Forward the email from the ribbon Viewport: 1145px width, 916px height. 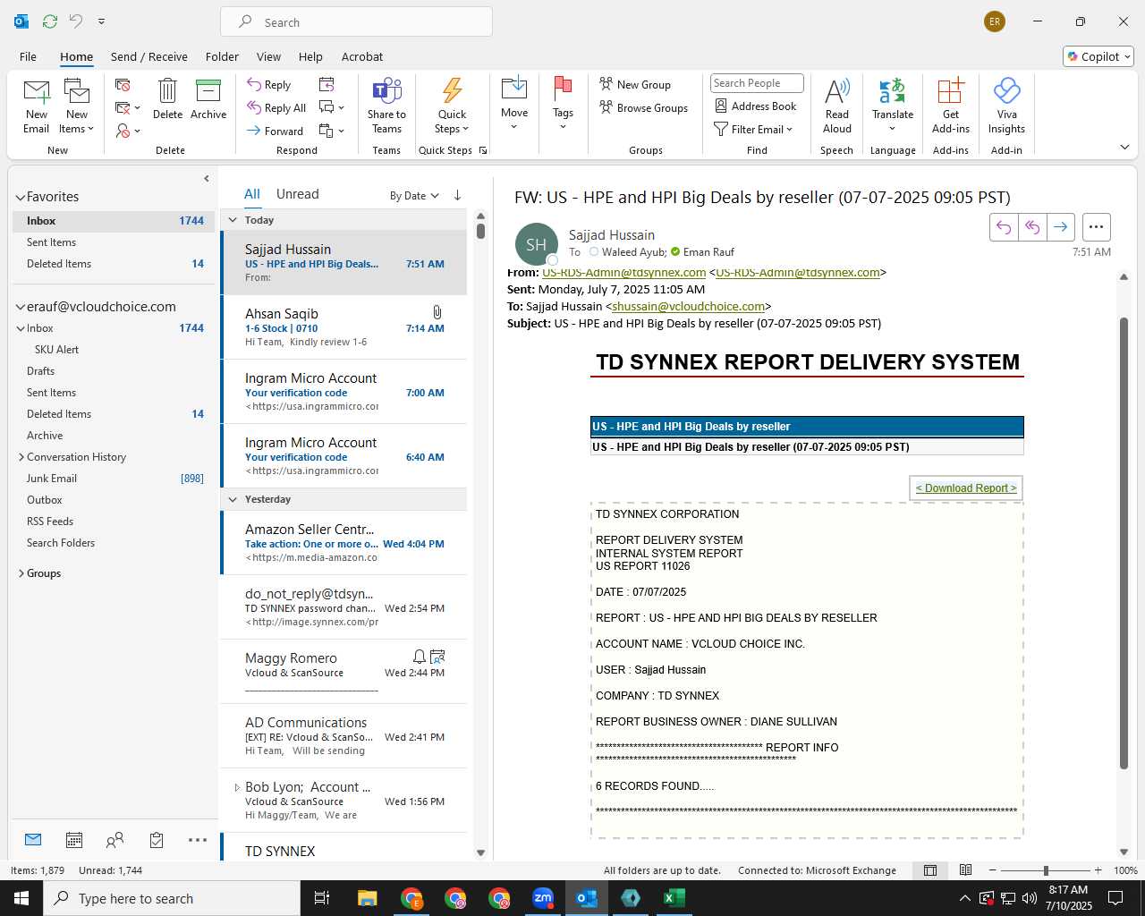276,131
